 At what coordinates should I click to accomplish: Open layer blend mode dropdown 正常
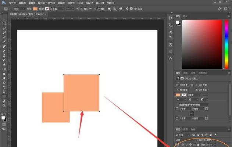[185, 140]
